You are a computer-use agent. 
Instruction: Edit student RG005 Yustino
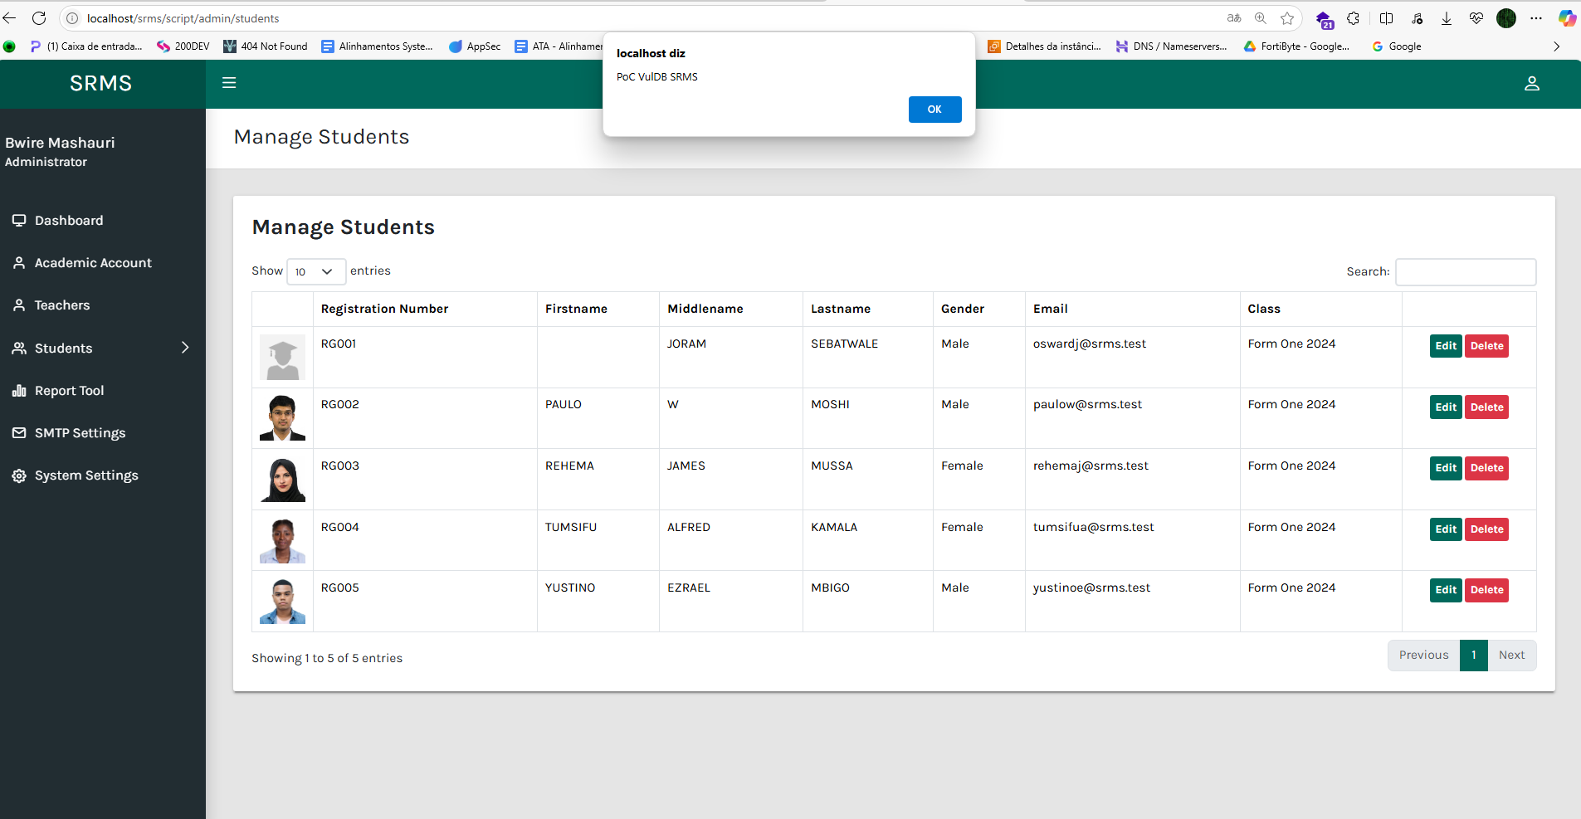(1446, 590)
